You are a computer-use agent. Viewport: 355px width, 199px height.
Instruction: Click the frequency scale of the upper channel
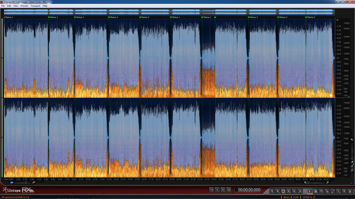(347, 58)
